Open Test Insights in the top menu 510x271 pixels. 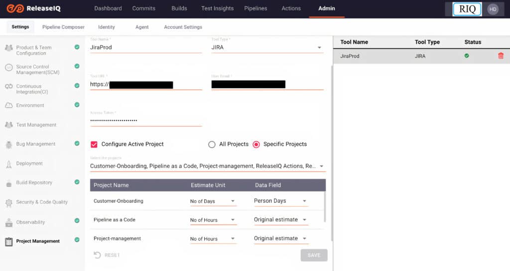[x=217, y=8]
